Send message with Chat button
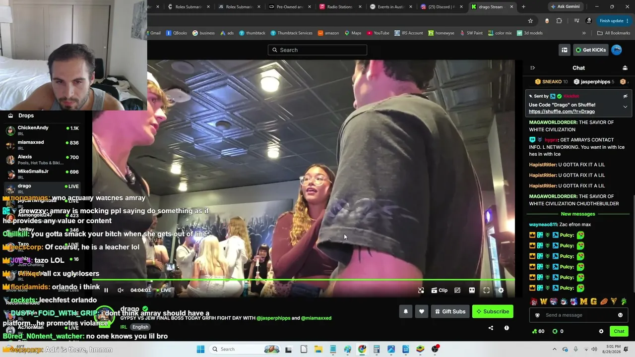This screenshot has width=635, height=357. click(619, 331)
